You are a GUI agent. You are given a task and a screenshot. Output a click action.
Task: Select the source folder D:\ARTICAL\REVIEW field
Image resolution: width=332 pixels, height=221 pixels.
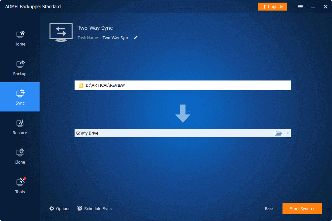[183, 85]
